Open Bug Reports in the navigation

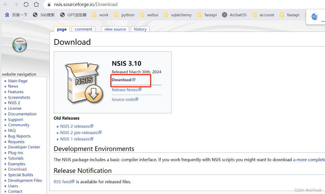point(19,136)
